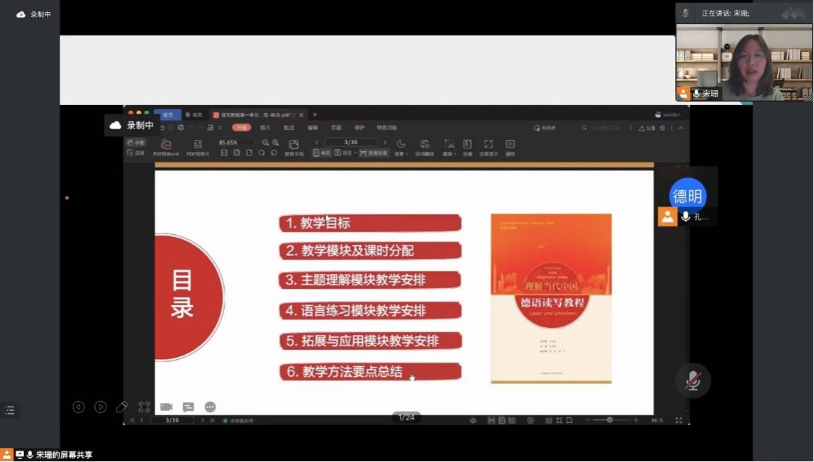Click the zoom slider in the bottom status bar
This screenshot has width=814, height=462.
(x=609, y=420)
